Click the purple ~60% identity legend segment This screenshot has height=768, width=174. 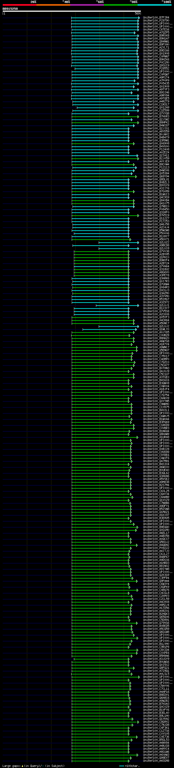click(x=87, y=5)
